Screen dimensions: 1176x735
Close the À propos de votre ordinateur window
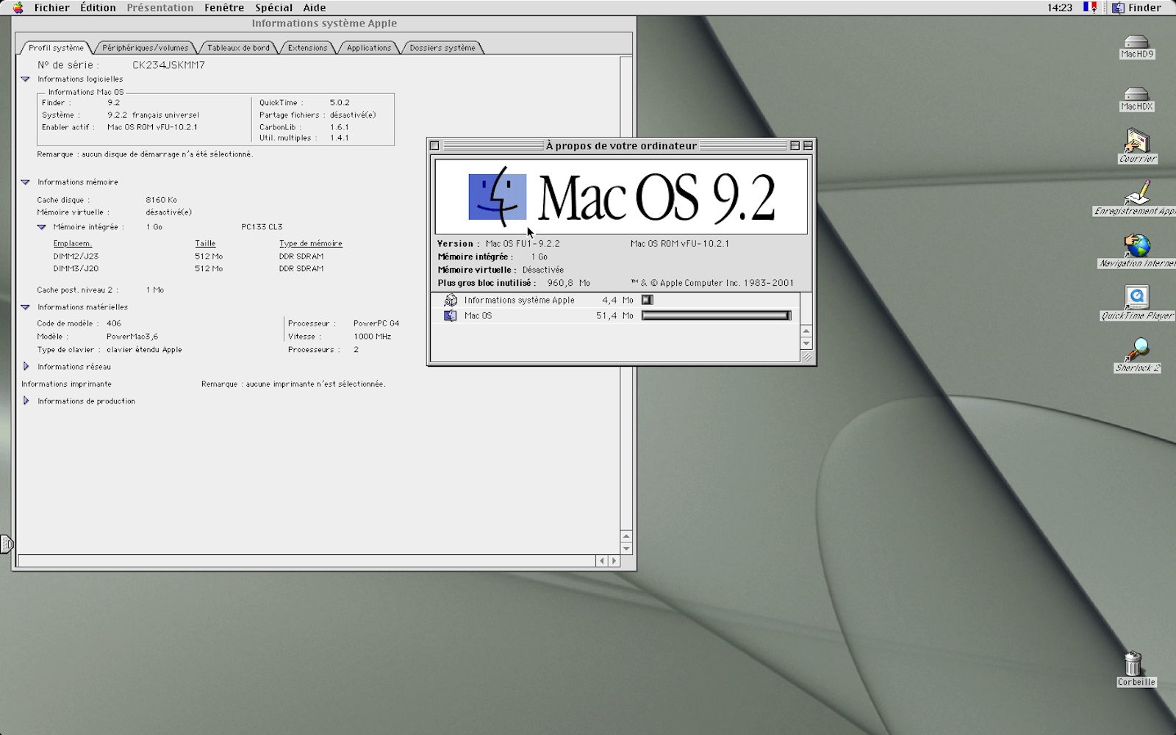434,146
